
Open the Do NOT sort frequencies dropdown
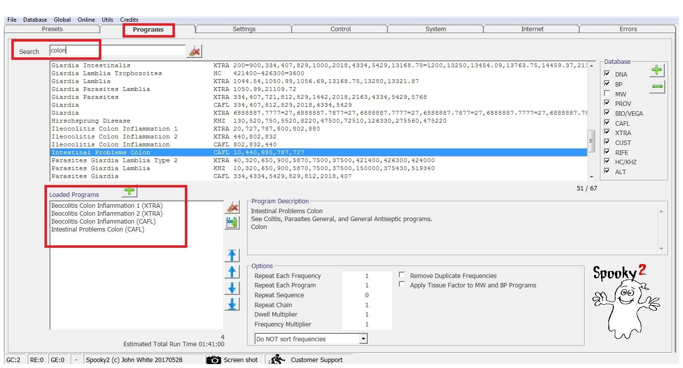point(363,339)
